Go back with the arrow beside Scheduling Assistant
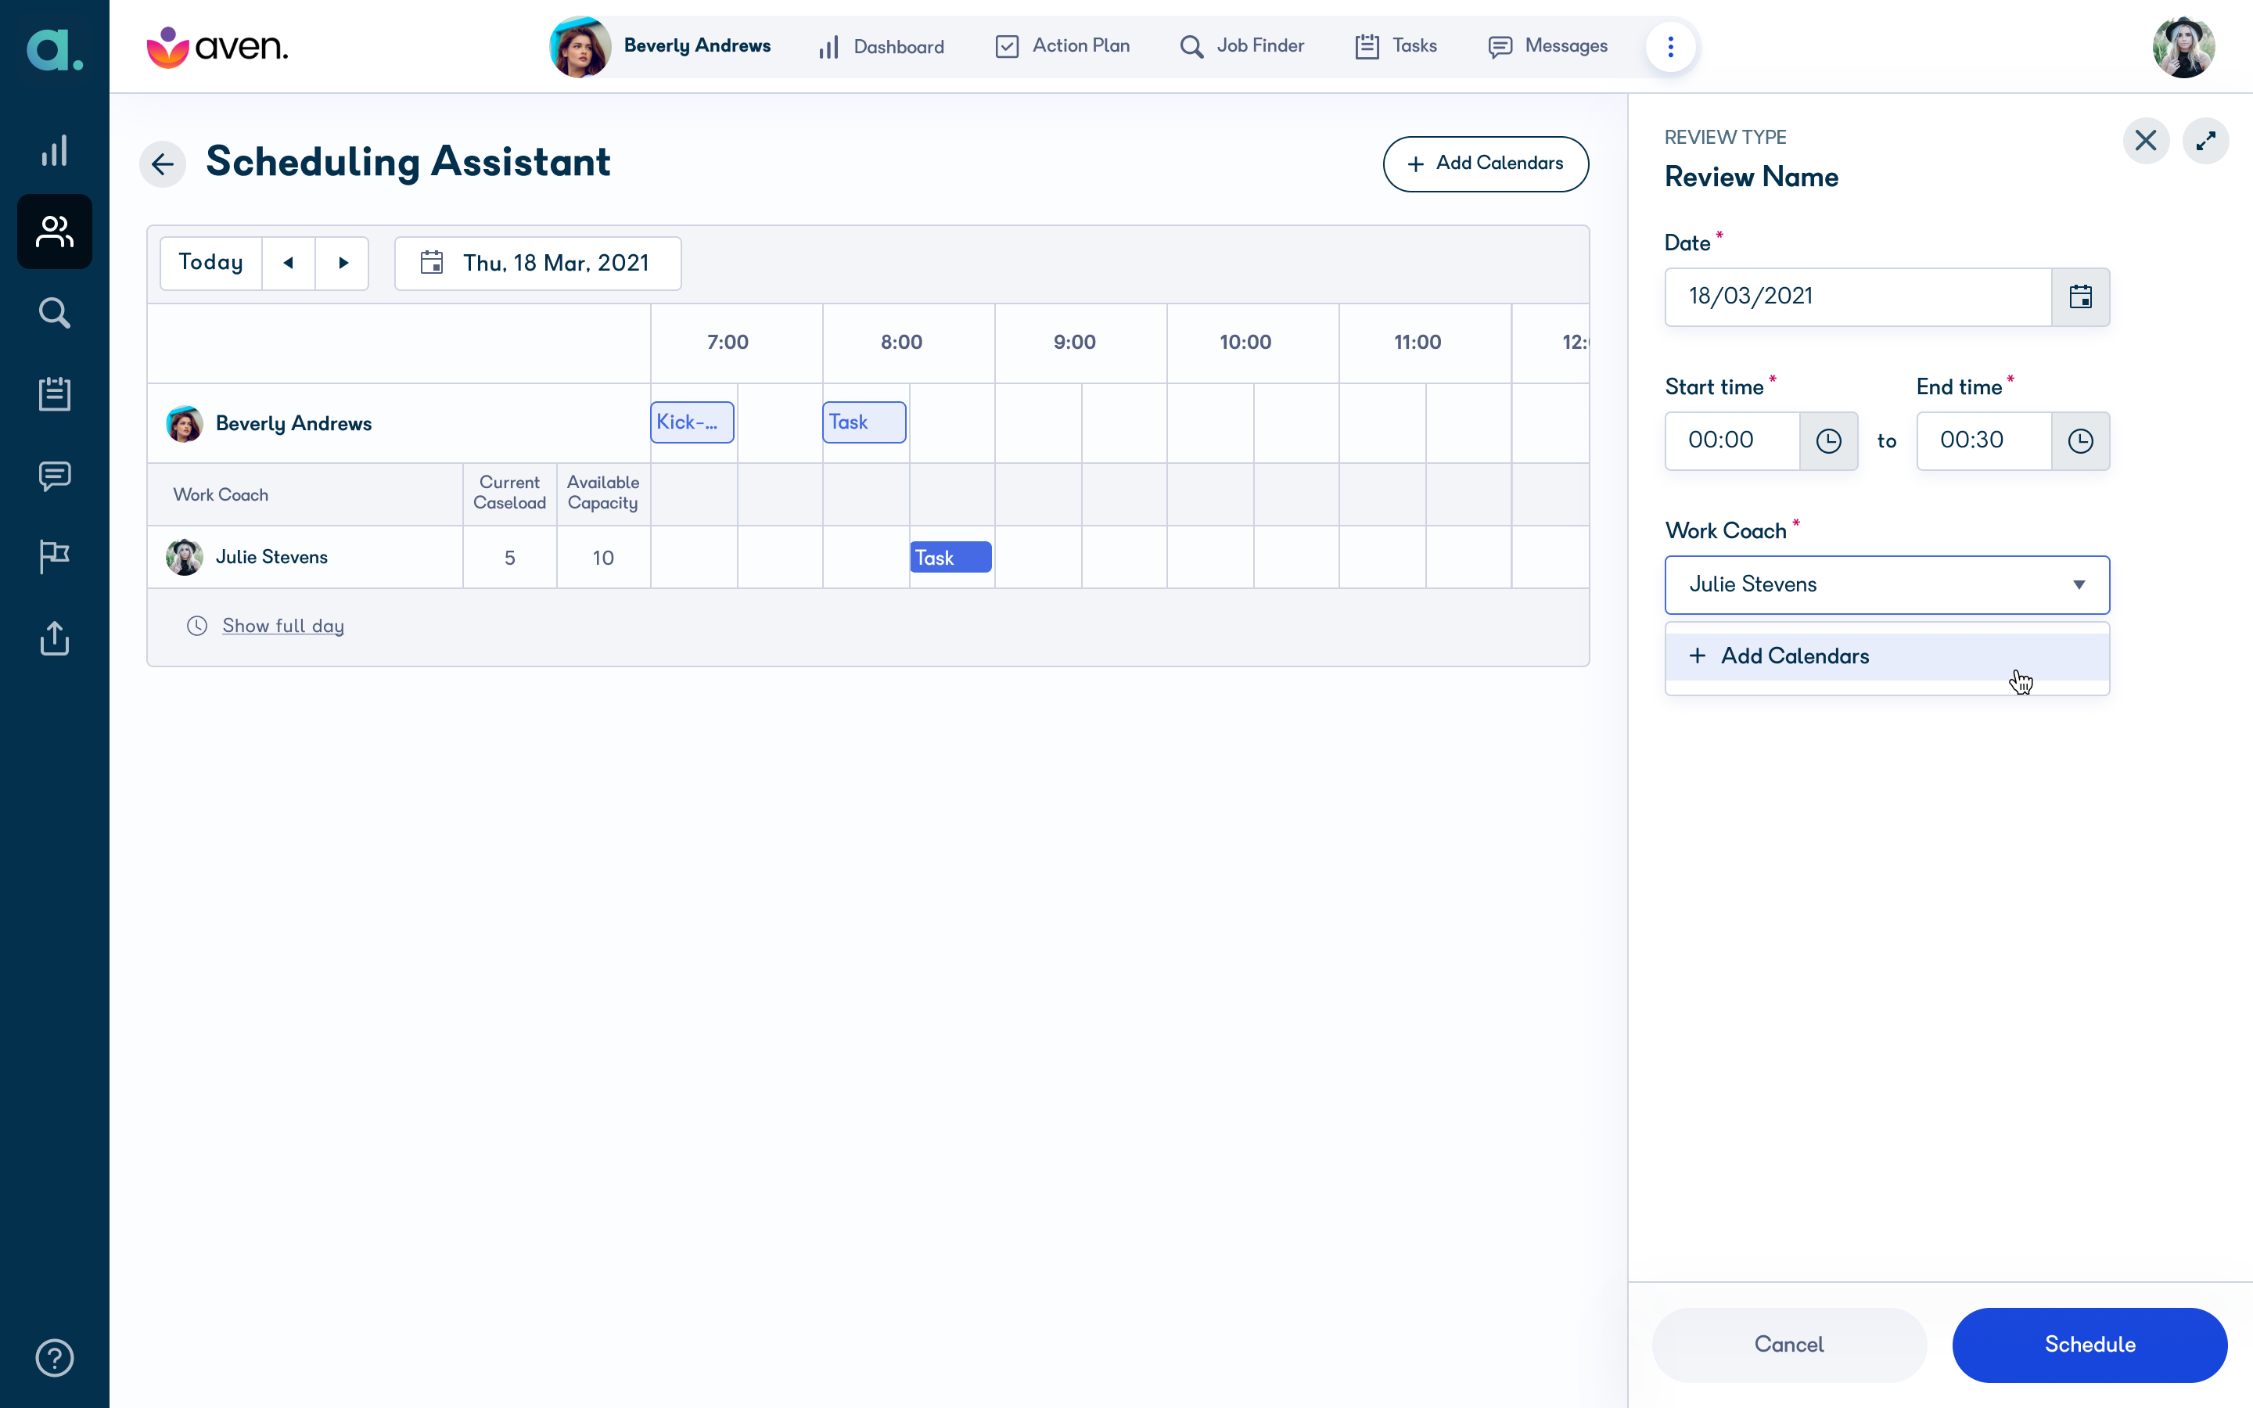 163,164
